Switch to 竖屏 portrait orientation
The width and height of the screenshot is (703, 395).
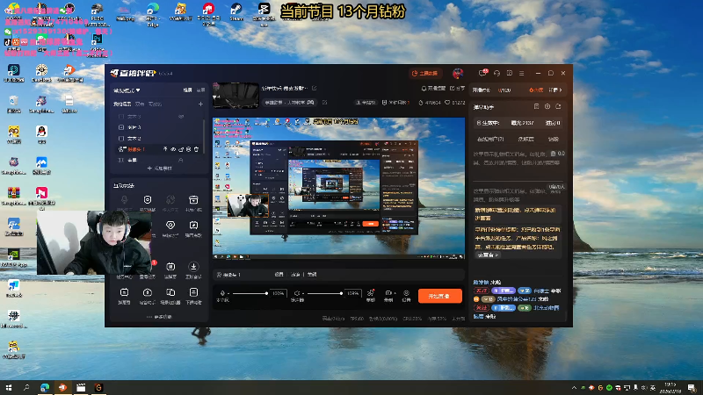[200, 90]
